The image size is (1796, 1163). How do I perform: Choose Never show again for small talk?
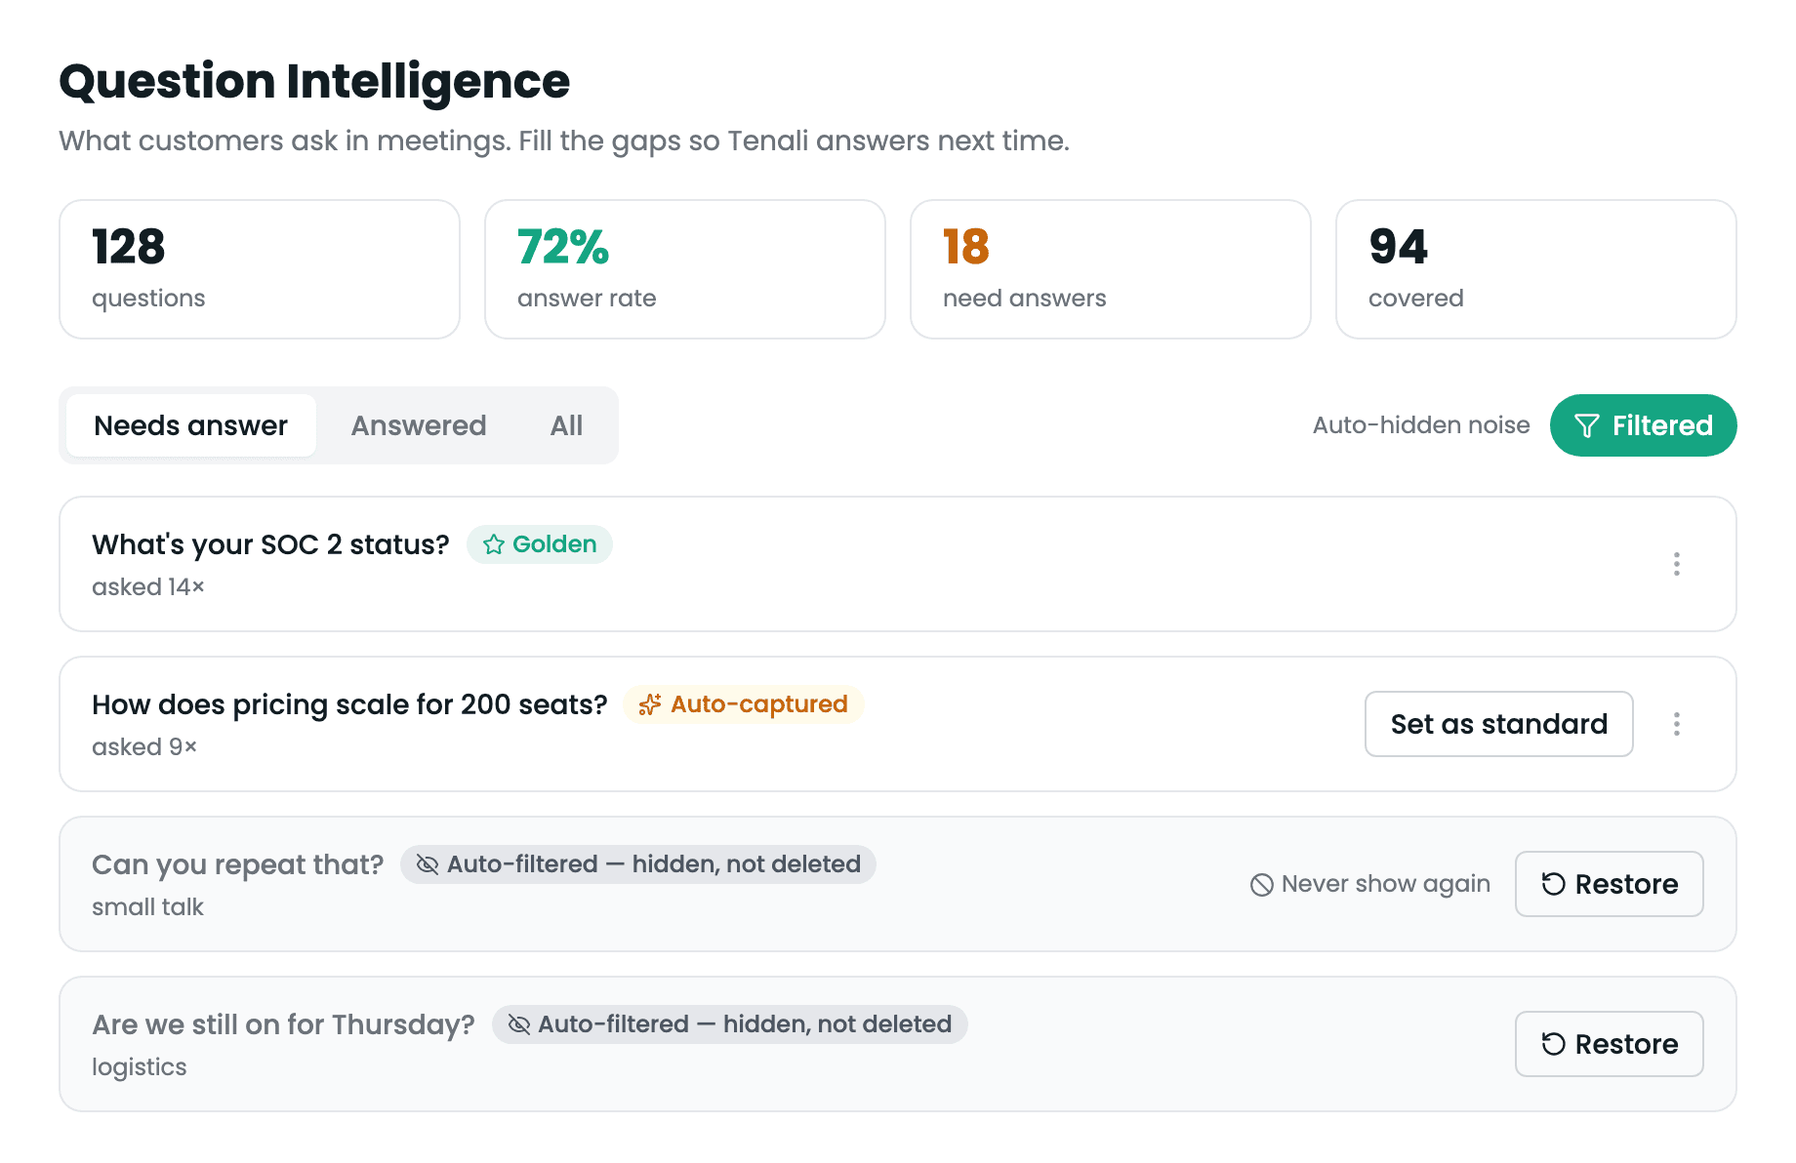(x=1370, y=884)
